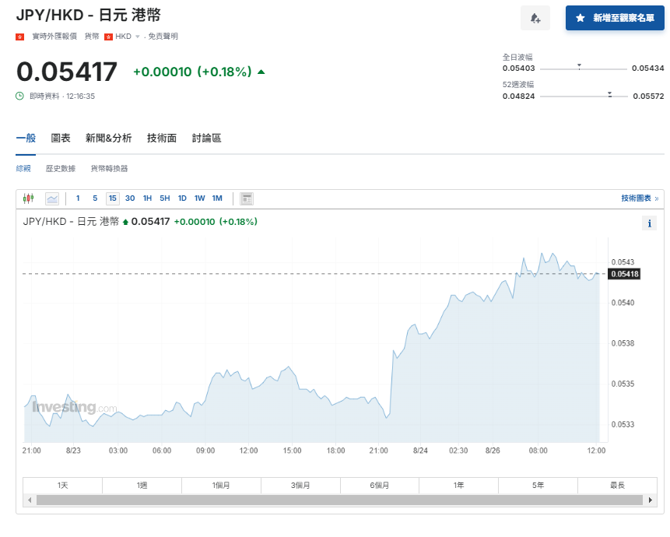Click the 新增至觀察名單 button
670x537 pixels.
pos(614,18)
